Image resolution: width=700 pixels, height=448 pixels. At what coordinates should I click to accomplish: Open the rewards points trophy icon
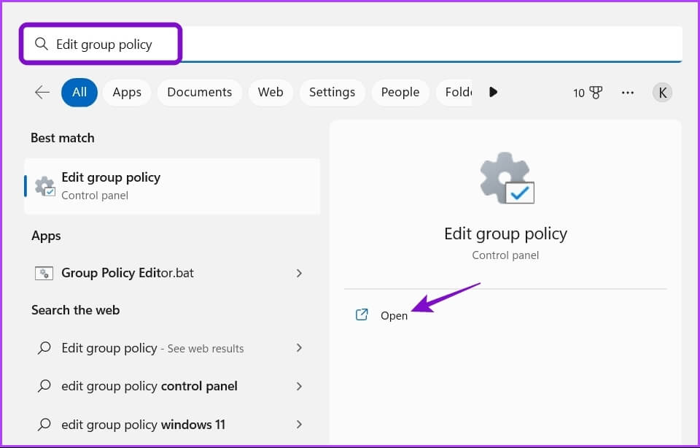tap(596, 93)
